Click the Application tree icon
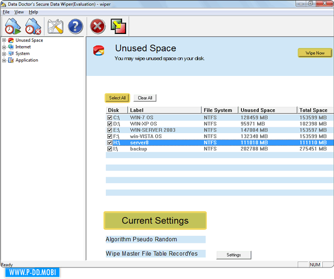Image resolution: width=334 pixels, height=279 pixels. click(x=11, y=60)
